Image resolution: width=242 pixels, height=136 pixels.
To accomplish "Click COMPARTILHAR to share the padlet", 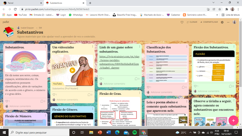I will (x=209, y=22).
